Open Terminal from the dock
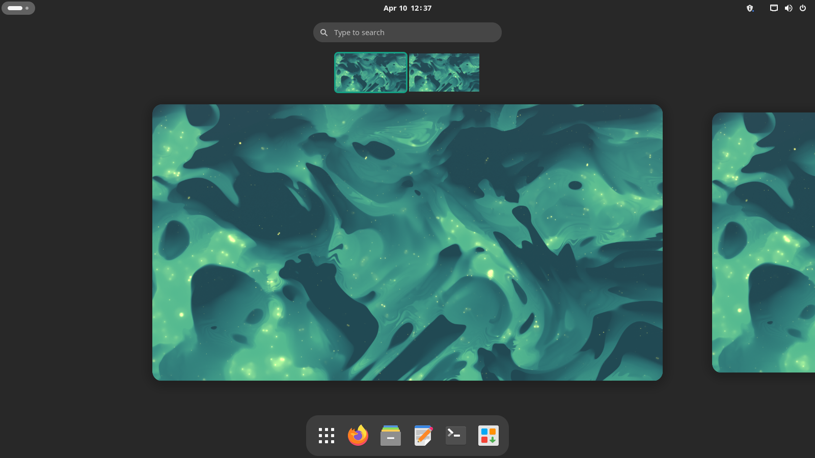815x458 pixels. point(456,436)
